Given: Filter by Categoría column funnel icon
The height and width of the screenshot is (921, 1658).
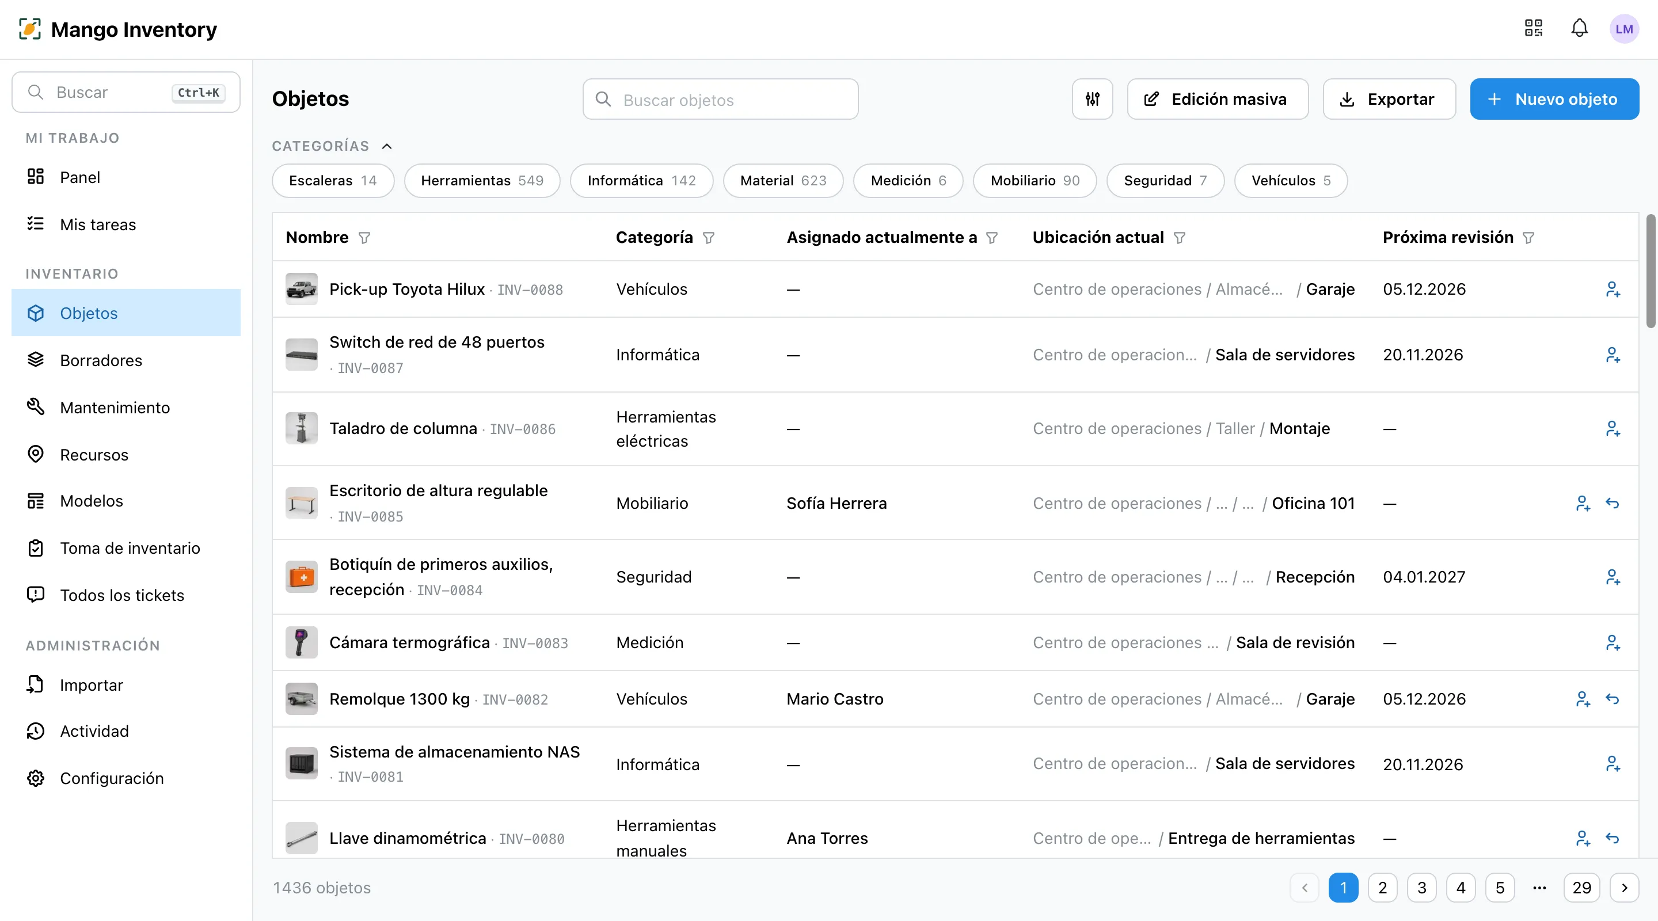Looking at the screenshot, I should click(x=709, y=238).
